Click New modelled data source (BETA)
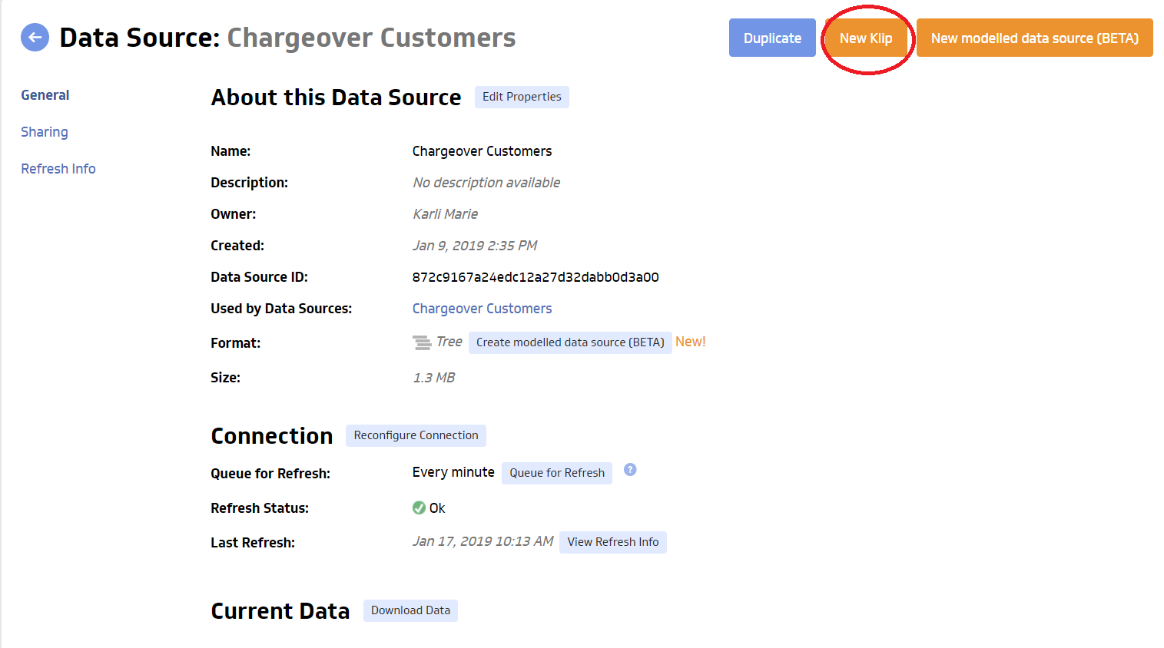This screenshot has width=1164, height=648. pyautogui.click(x=1035, y=38)
